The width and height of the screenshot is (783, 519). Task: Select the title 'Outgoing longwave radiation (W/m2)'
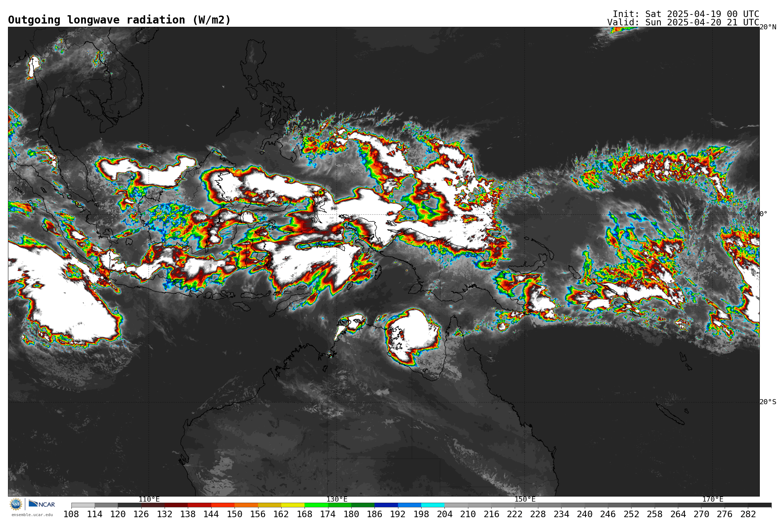click(119, 20)
